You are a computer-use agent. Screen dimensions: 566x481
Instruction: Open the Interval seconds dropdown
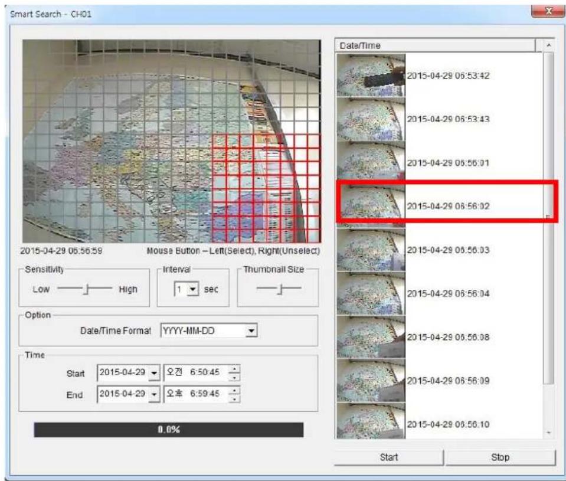tap(193, 289)
